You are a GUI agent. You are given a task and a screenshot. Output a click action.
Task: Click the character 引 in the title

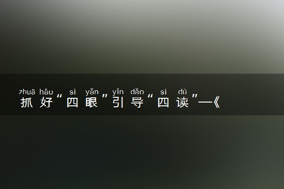pyautogui.click(x=118, y=102)
